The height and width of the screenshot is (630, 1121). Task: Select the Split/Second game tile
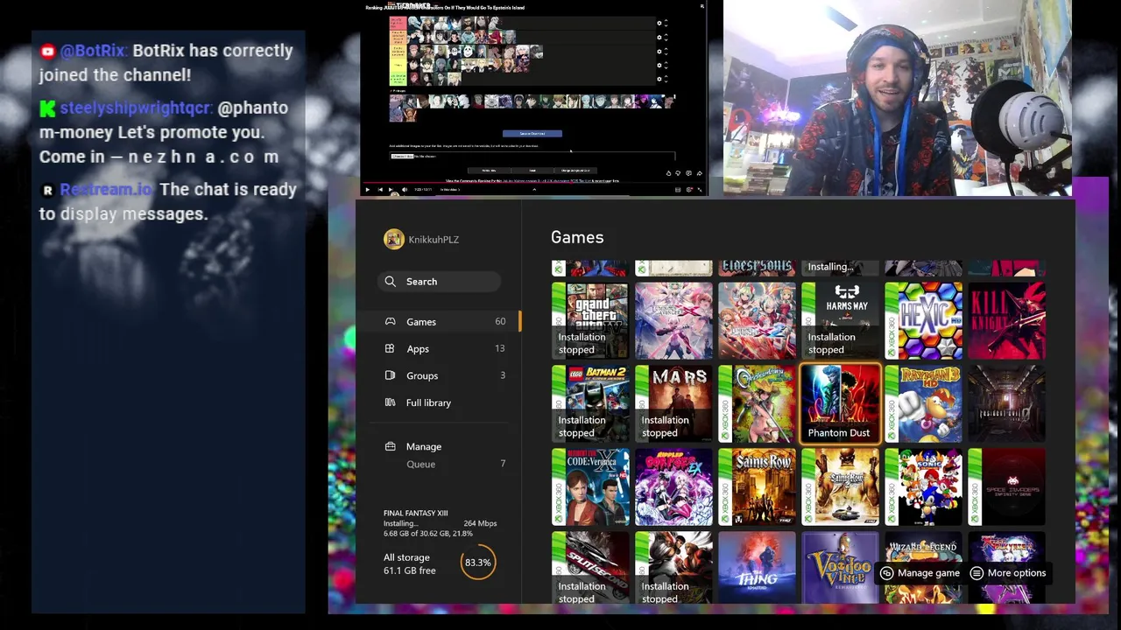[x=590, y=567]
